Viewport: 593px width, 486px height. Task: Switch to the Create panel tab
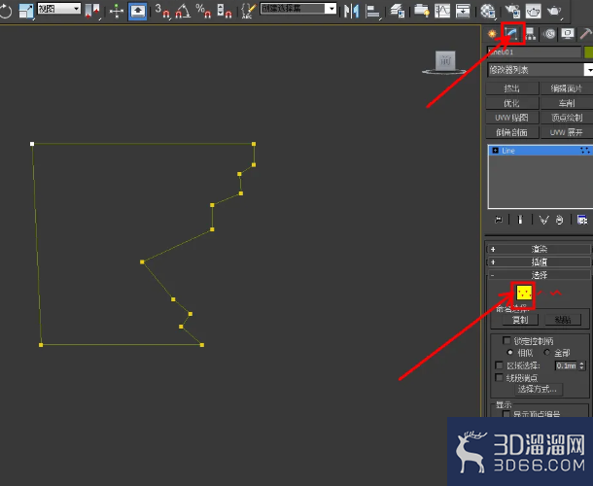[x=492, y=34]
